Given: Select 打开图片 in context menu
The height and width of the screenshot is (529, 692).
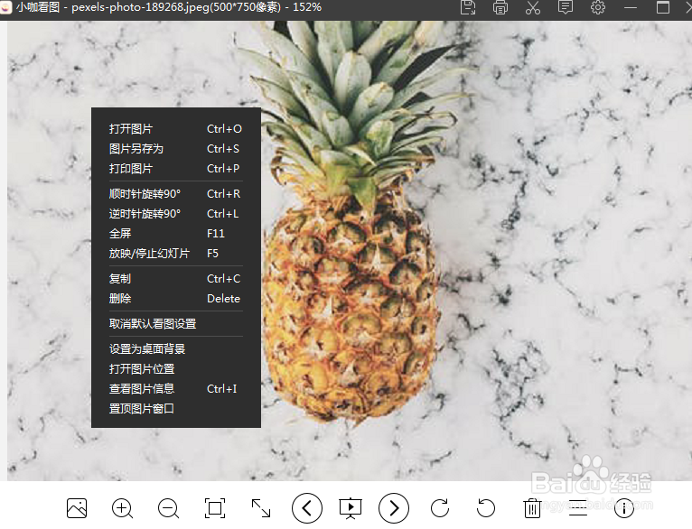Looking at the screenshot, I should (x=176, y=129).
